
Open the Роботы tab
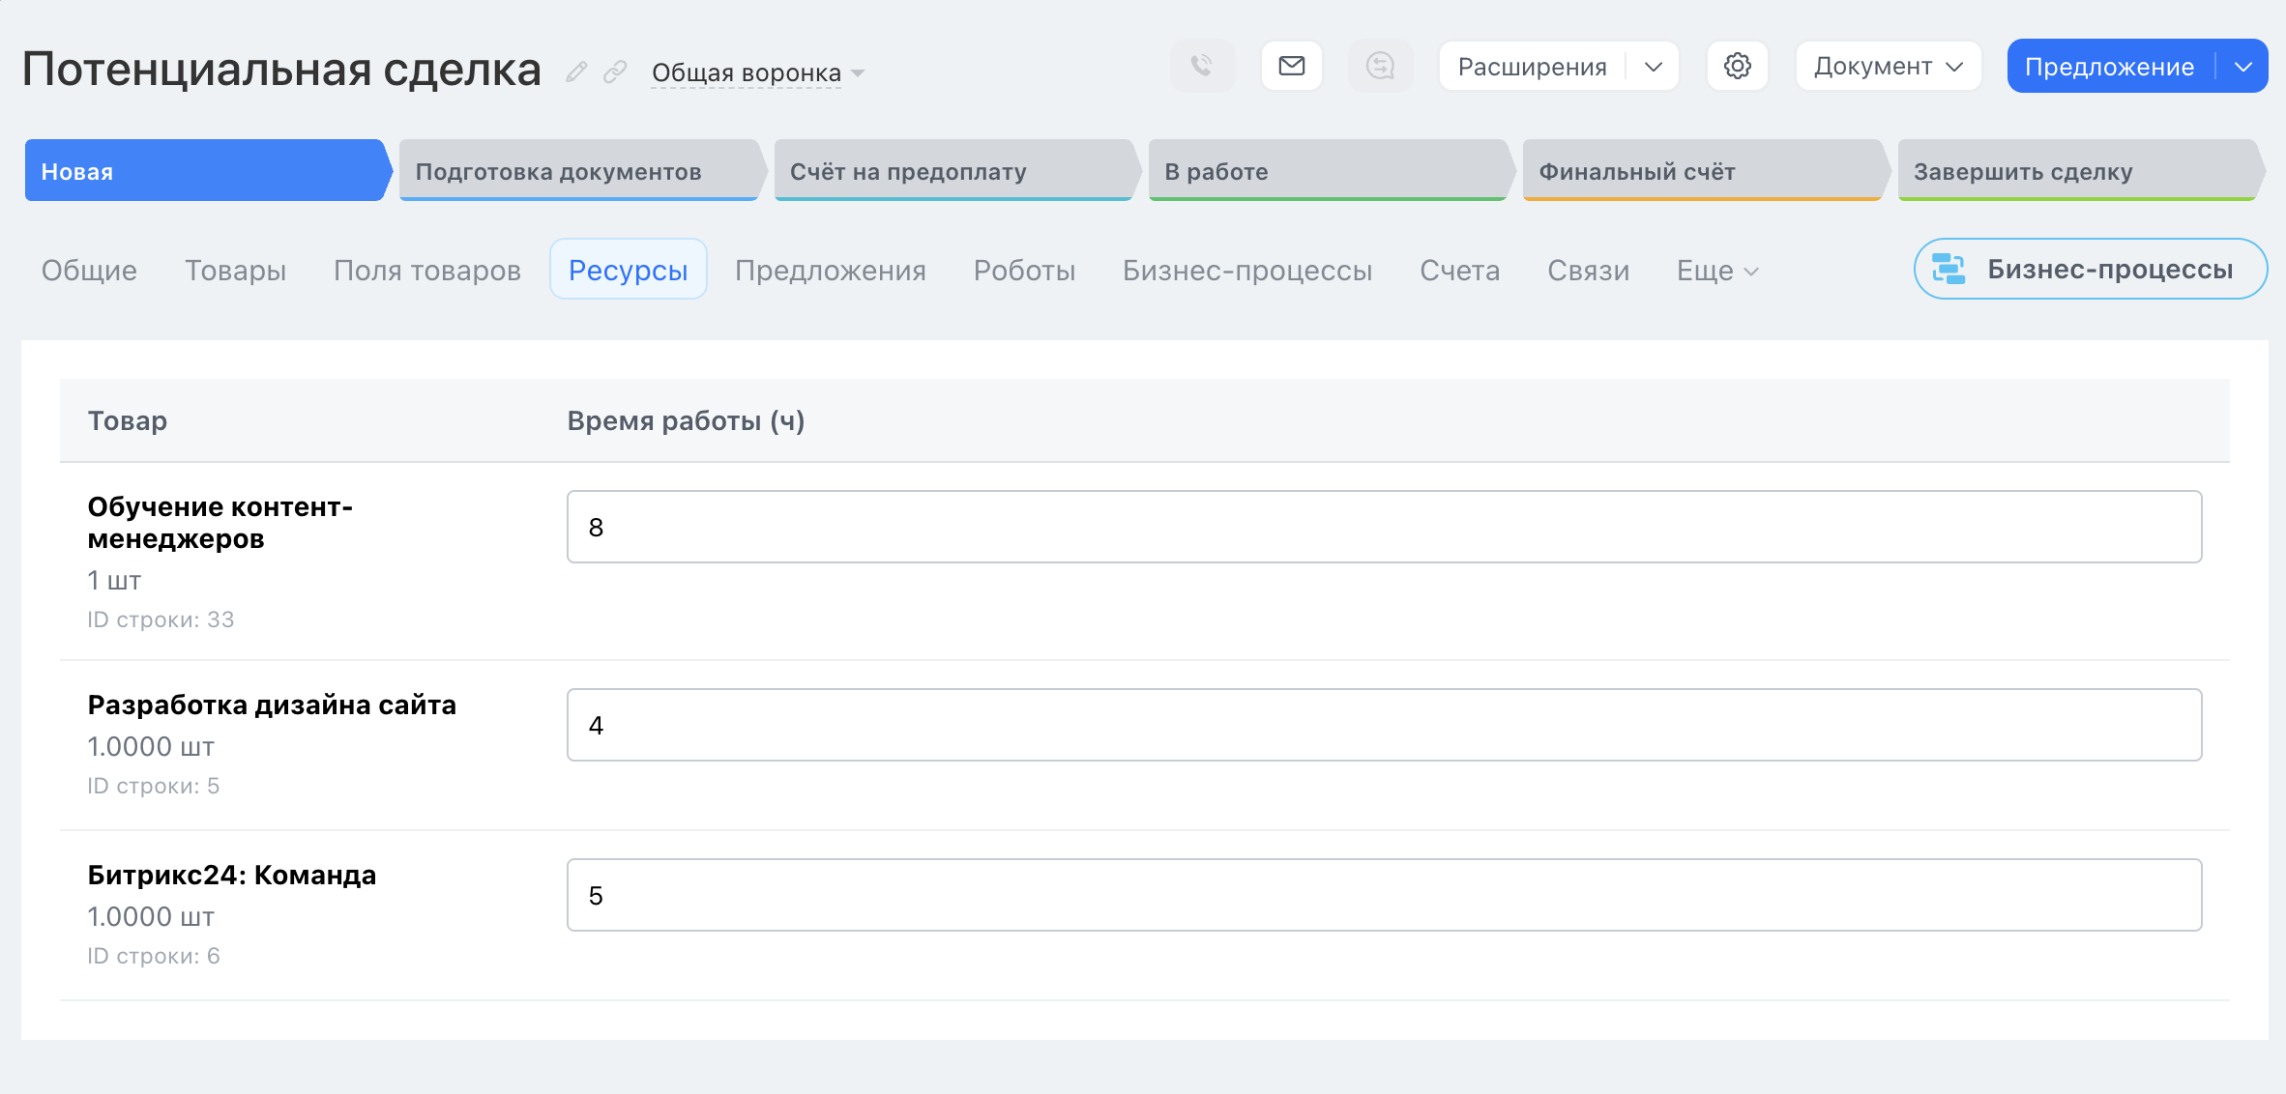1024,271
